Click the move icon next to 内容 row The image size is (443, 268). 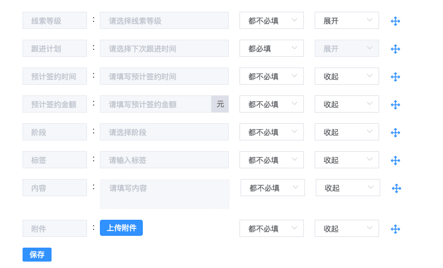[396, 189]
